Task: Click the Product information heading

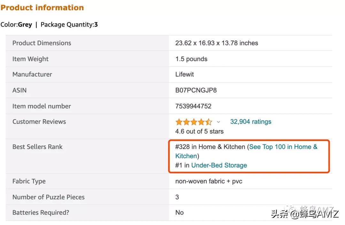Action: 42,8
